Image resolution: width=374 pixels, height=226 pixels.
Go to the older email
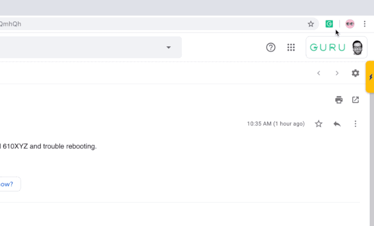click(x=337, y=73)
